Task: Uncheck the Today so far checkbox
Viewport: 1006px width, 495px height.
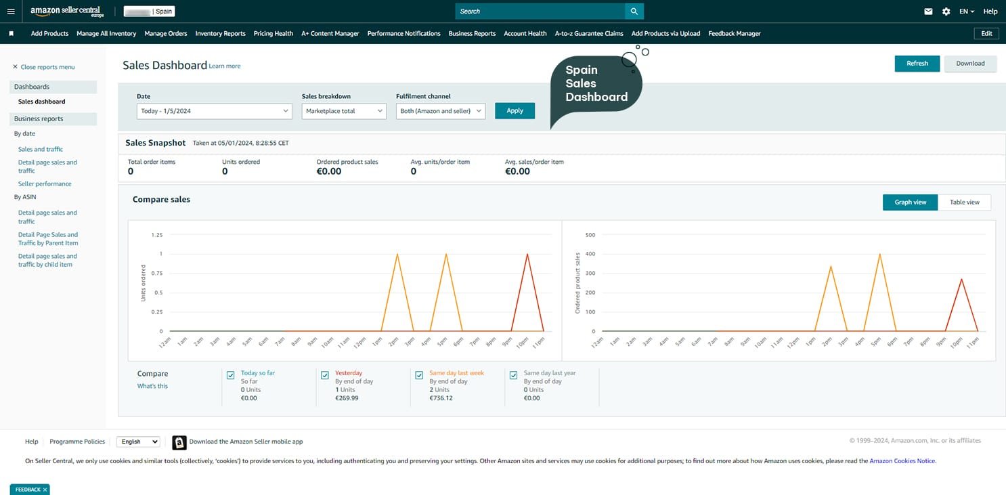Action: point(231,375)
